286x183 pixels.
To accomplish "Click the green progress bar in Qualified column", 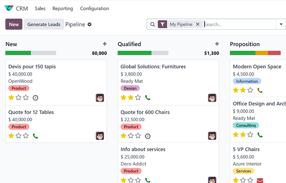I will click(134, 53).
